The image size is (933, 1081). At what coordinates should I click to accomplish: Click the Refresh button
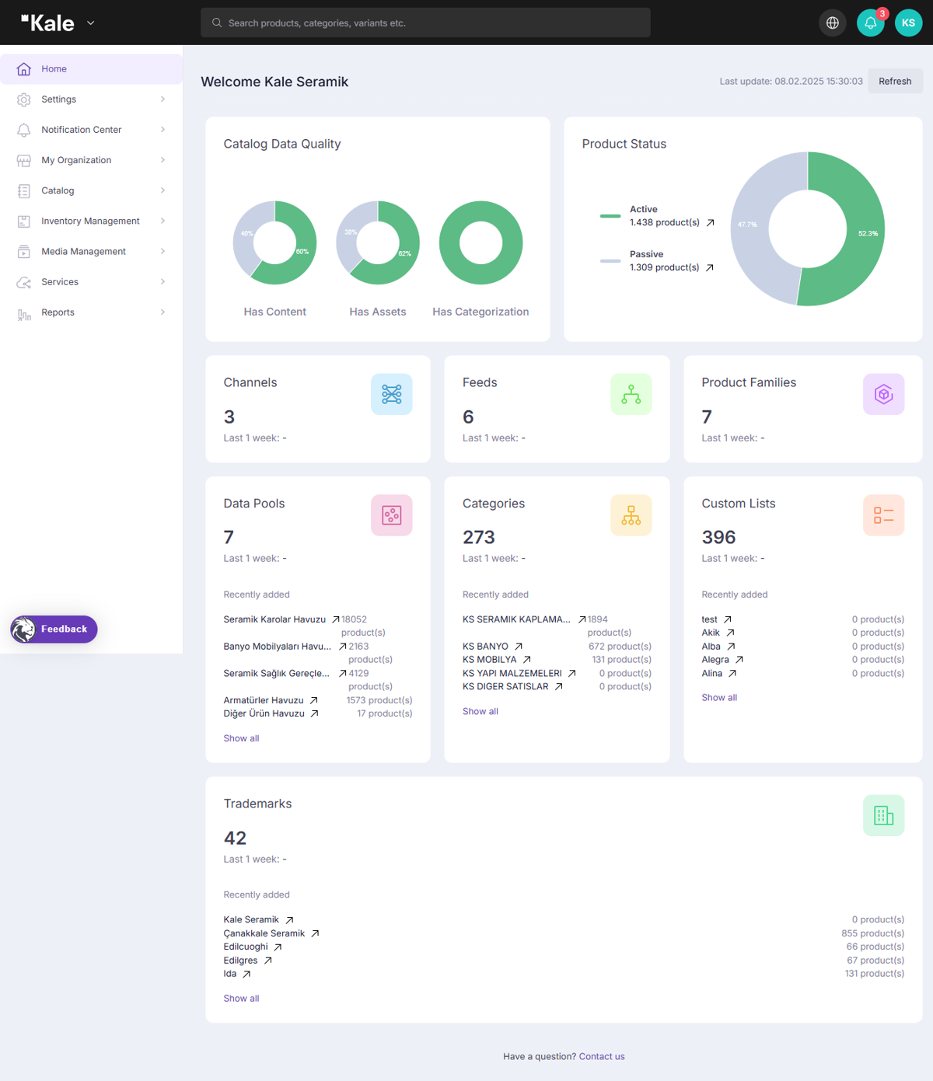click(x=895, y=81)
